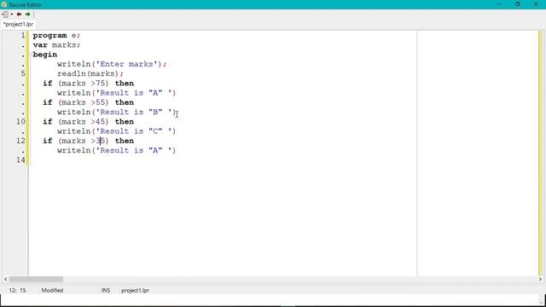Screen dimensions: 546x307
Task: Maximize the Source Editor window
Action: click(x=518, y=4)
